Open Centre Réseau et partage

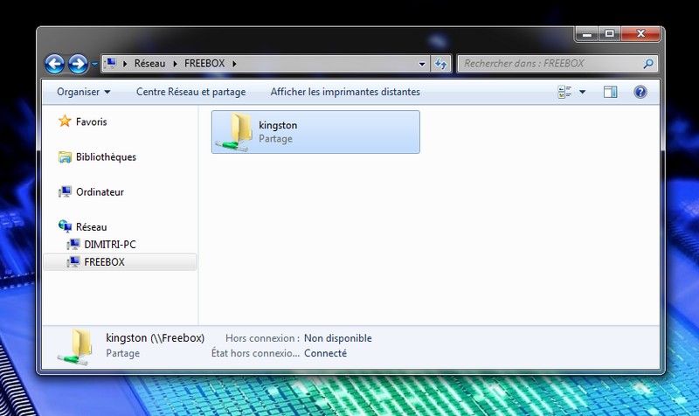190,92
